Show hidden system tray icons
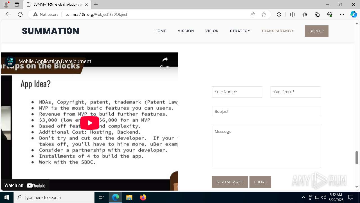Screen dimensions: 360x203 click(x=303, y=197)
